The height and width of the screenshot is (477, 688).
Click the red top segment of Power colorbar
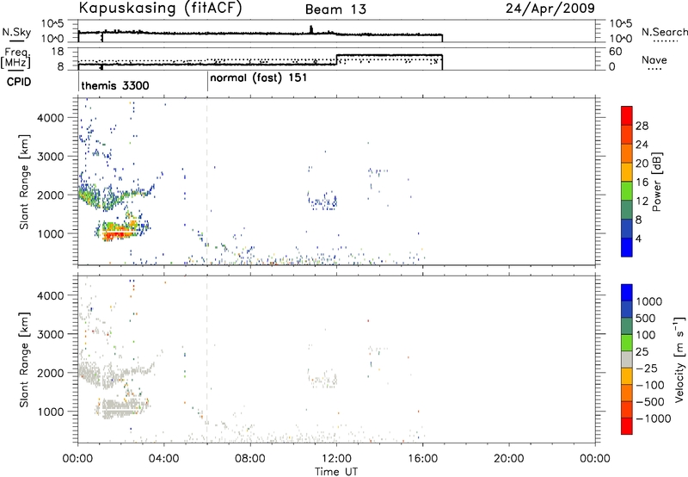click(627, 115)
